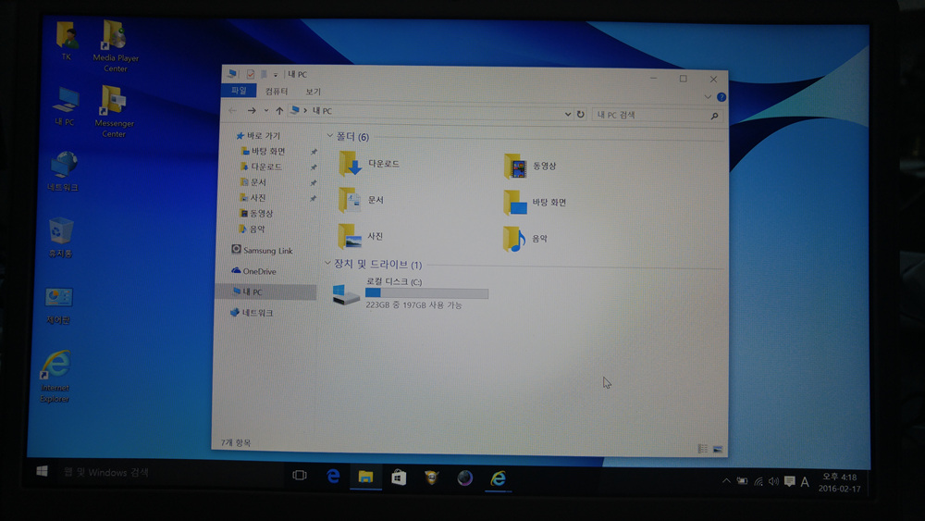Click the Forward navigation arrow
Image resolution: width=925 pixels, height=521 pixels.
pyautogui.click(x=252, y=110)
